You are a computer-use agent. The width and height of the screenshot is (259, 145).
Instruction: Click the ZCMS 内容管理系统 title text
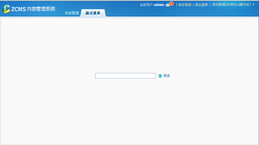[x=33, y=9]
